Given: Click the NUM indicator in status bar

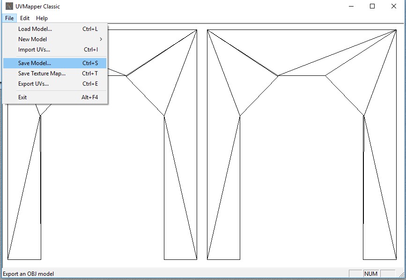Looking at the screenshot, I should [370, 273].
